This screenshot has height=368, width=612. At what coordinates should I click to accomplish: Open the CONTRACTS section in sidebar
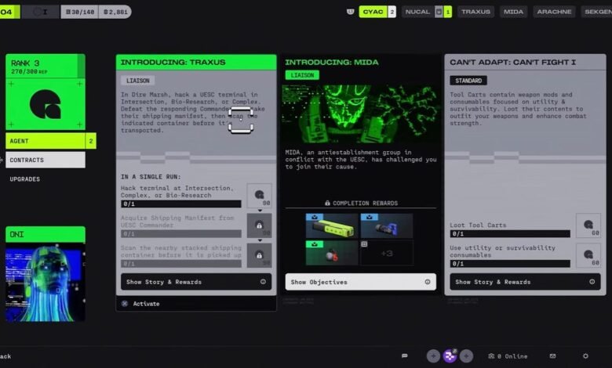tap(46, 160)
